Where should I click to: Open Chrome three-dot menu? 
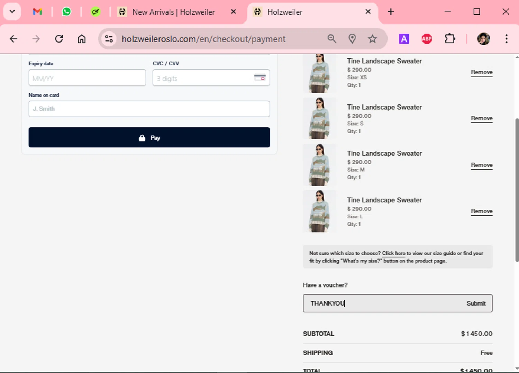pyautogui.click(x=506, y=39)
